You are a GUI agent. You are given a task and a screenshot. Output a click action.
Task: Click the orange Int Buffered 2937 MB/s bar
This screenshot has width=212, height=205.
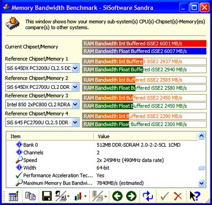pos(144,62)
